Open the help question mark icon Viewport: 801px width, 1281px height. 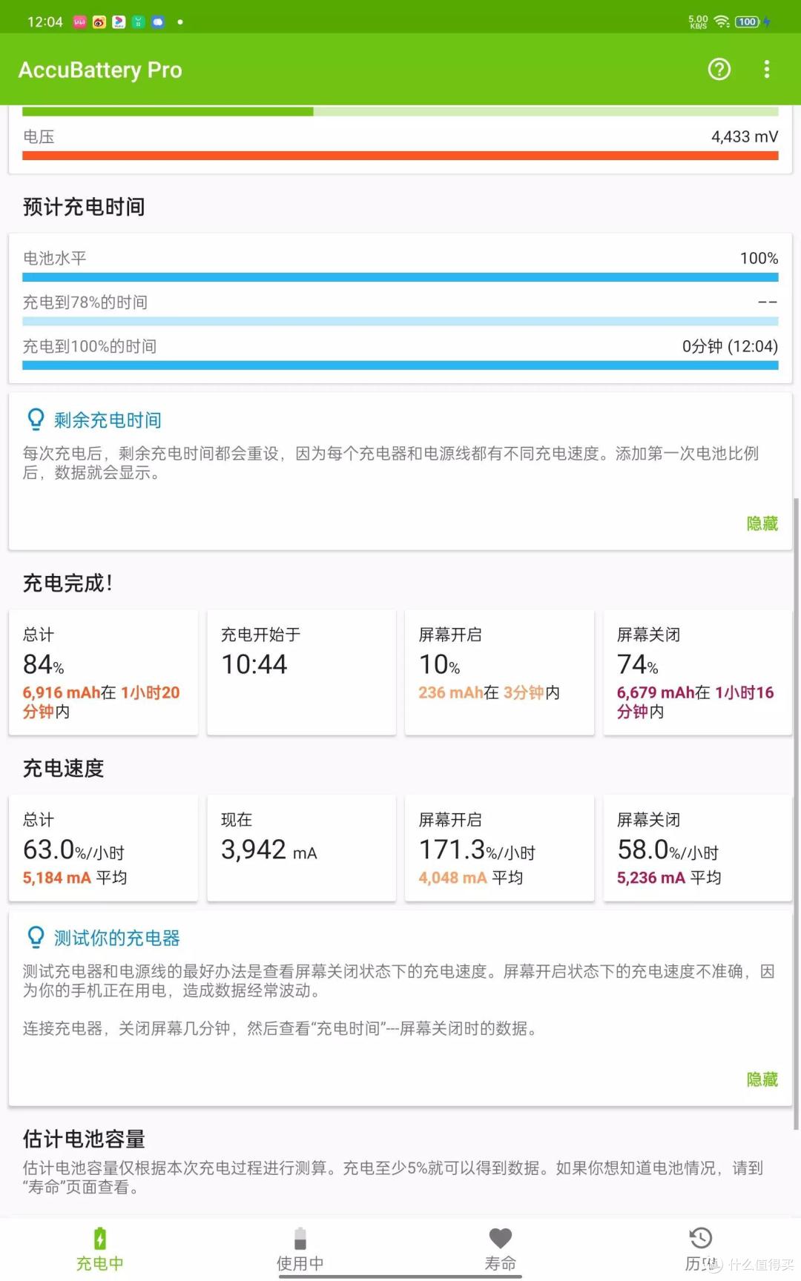point(719,69)
